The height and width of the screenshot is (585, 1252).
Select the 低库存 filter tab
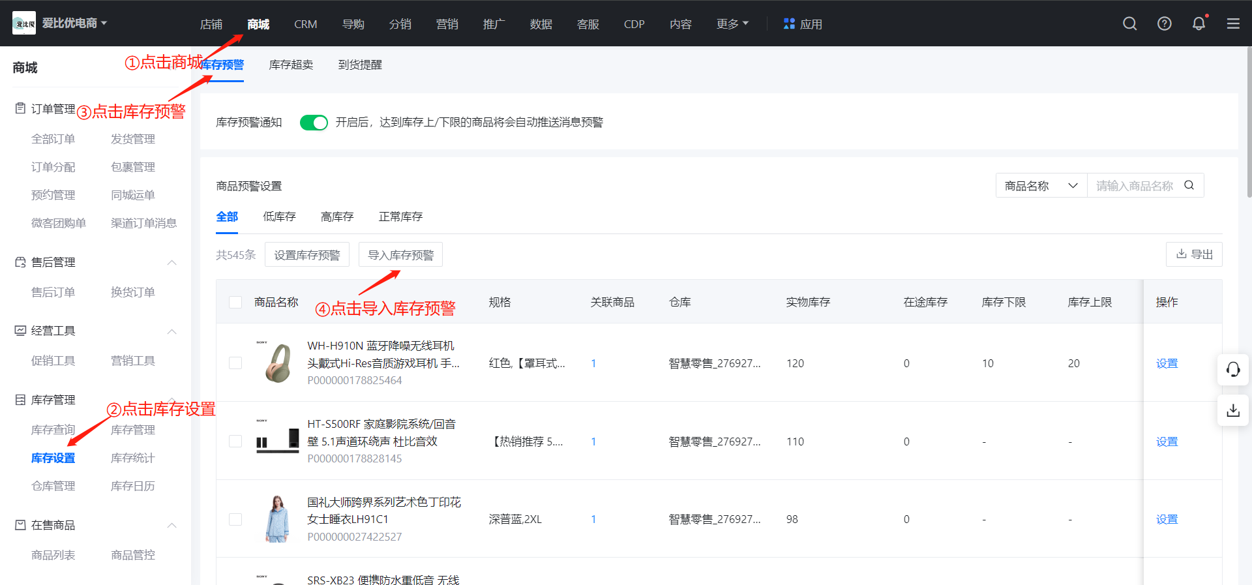(x=279, y=217)
